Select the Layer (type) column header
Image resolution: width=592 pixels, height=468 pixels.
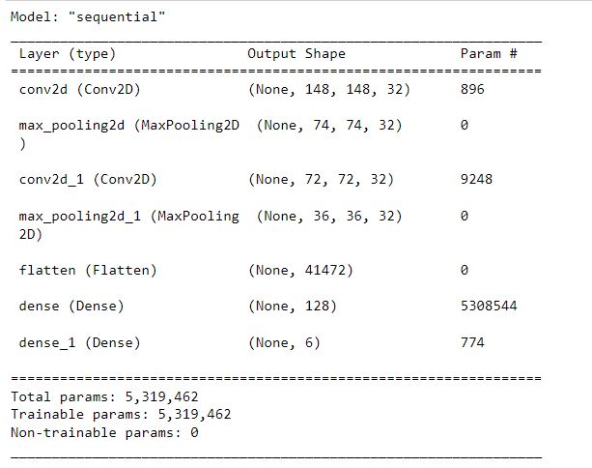(68, 54)
